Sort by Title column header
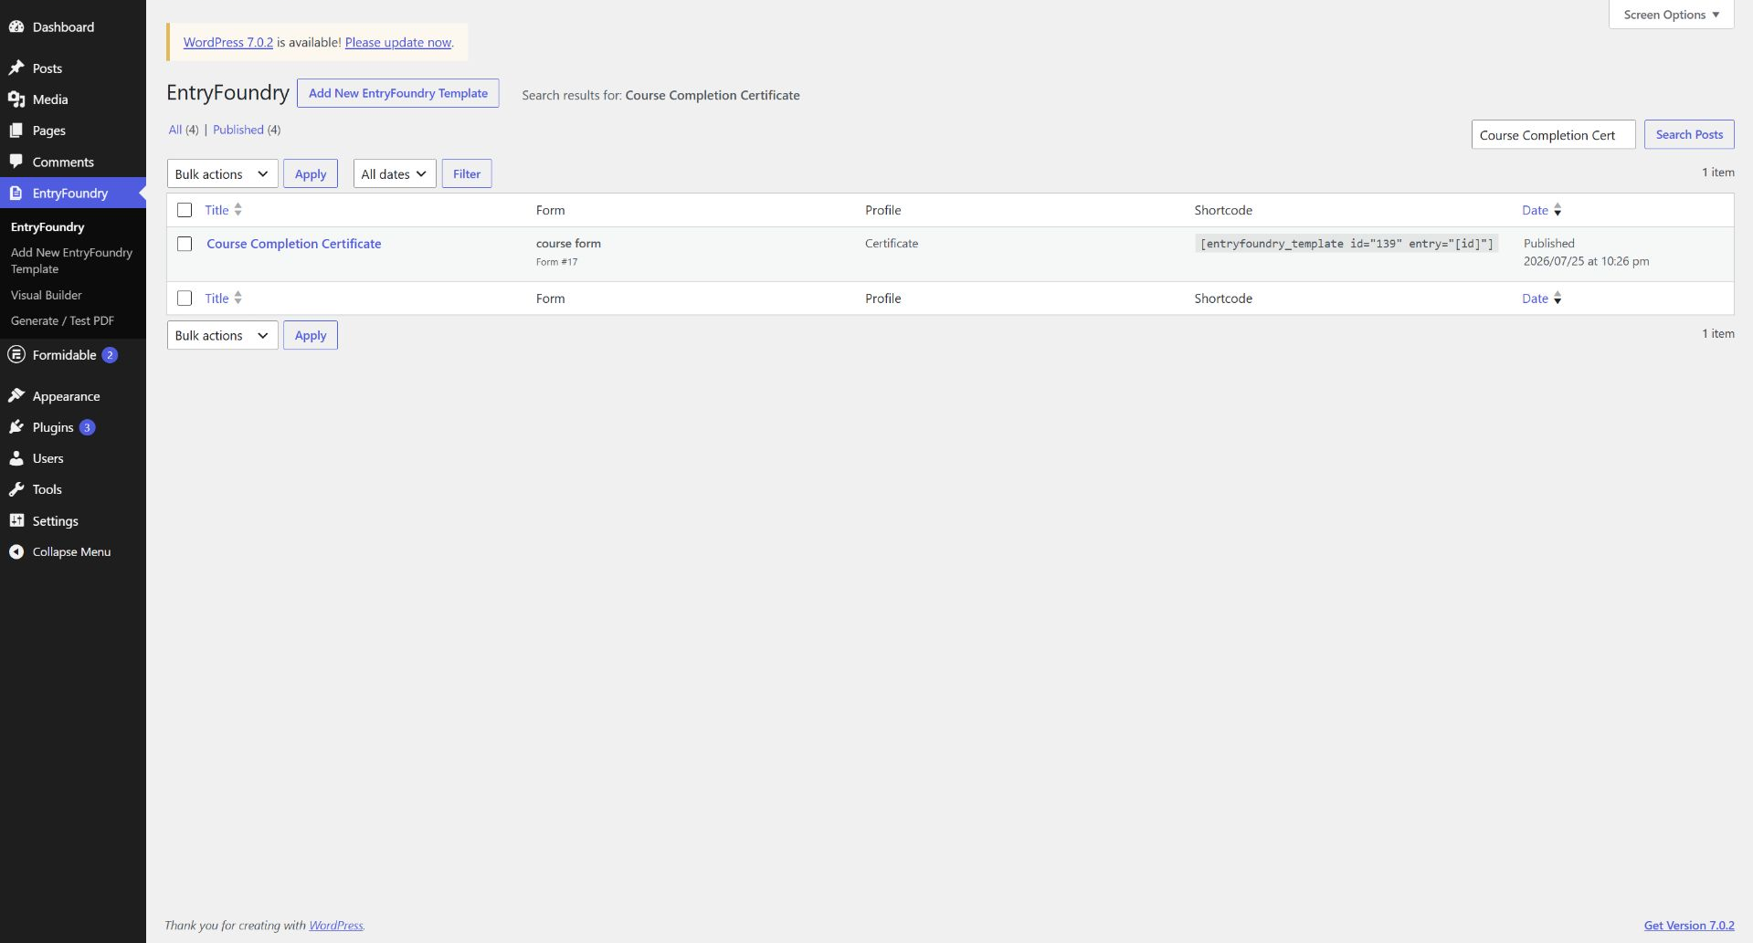The height and width of the screenshot is (943, 1753). (216, 210)
